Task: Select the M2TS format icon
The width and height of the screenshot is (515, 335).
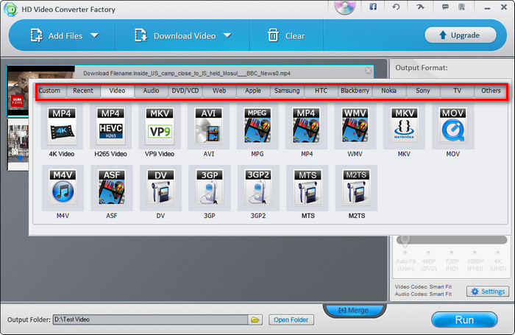Action: (x=356, y=188)
